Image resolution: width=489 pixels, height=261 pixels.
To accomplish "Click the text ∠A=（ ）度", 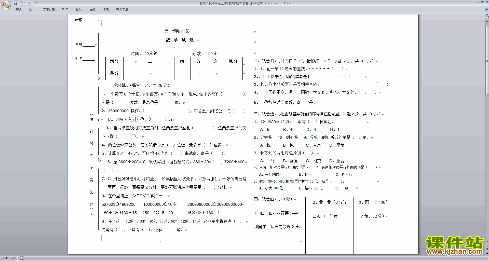I will (325, 216).
